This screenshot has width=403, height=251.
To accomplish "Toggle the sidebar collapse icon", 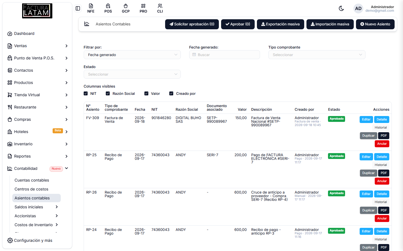I will (78, 8).
